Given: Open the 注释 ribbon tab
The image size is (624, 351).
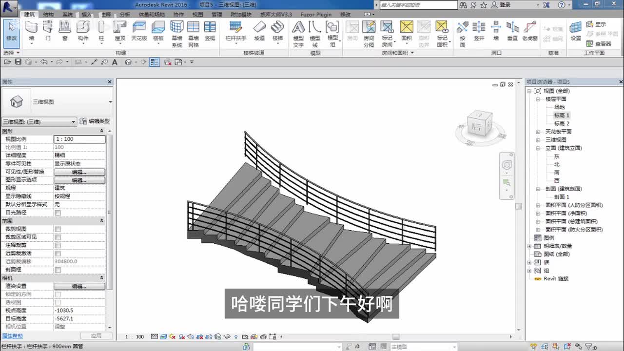Looking at the screenshot, I should 106,15.
